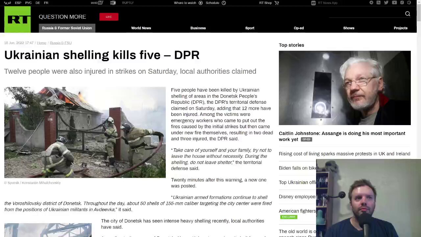421x237 pixels.
Task: Switch to Arabic language edition
Action: [x=7, y=3]
